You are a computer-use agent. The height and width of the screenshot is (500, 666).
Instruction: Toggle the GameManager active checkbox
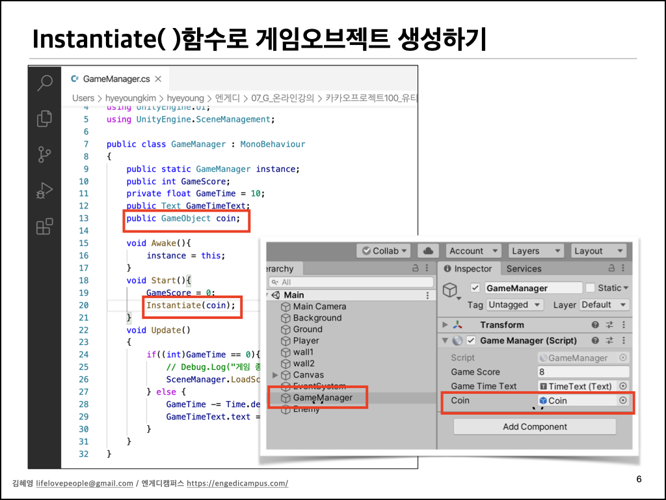475,288
